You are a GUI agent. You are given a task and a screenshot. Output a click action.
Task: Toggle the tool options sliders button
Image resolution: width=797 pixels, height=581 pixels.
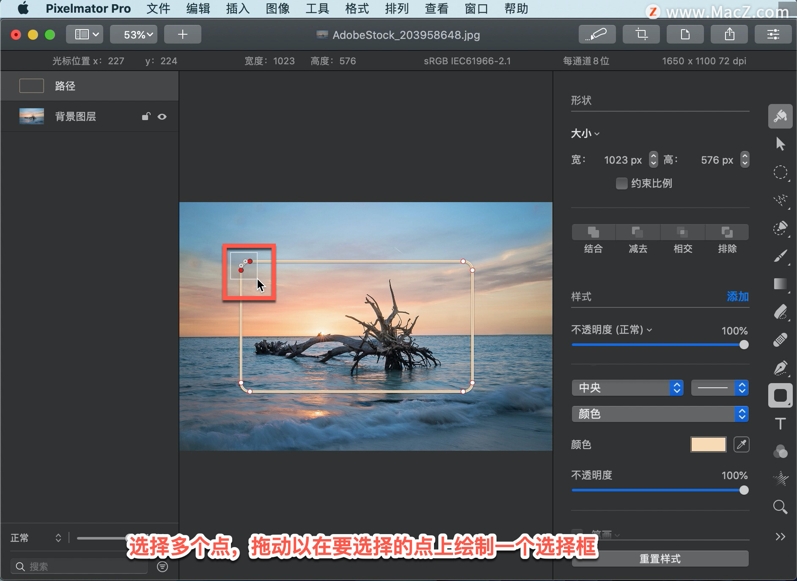point(773,34)
